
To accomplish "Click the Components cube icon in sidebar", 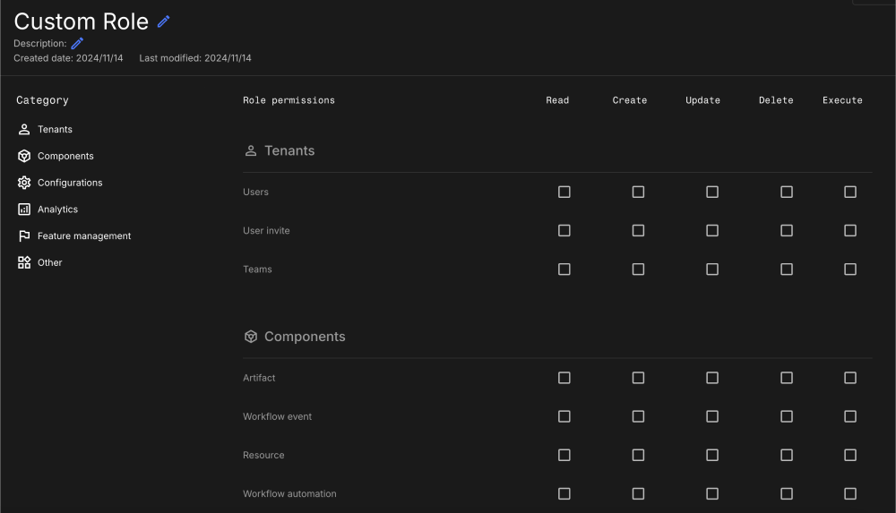I will [24, 156].
